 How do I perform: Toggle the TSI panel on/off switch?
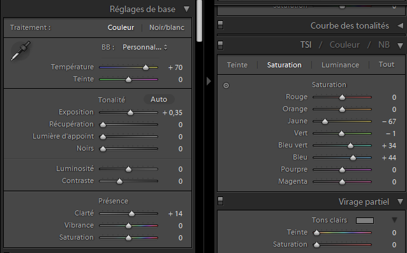coord(220,45)
